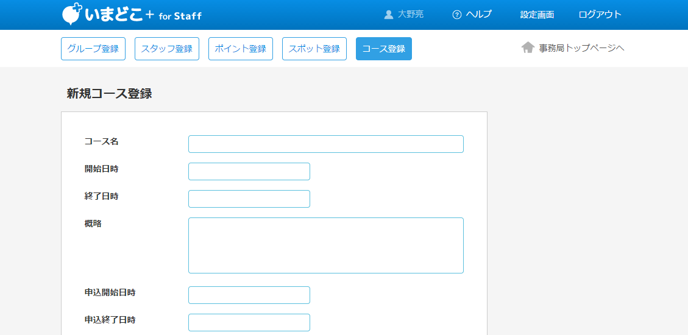Click the 終了日時 date input
Viewport: 688px width, 335px height.
click(249, 199)
